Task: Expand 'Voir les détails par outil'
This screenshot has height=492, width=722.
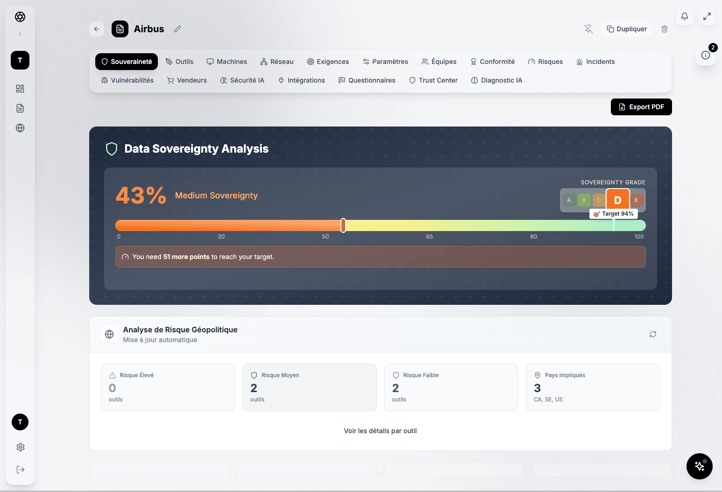Action: (x=380, y=431)
